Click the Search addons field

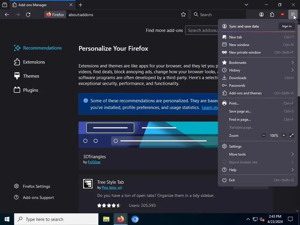coord(202,30)
